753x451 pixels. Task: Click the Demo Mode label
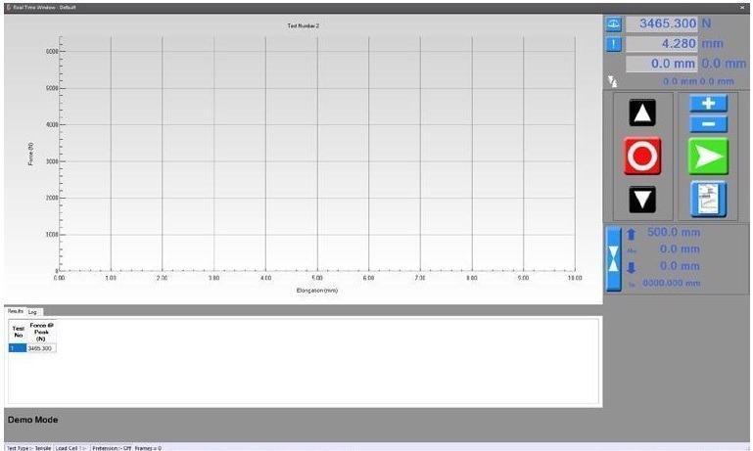pos(32,420)
